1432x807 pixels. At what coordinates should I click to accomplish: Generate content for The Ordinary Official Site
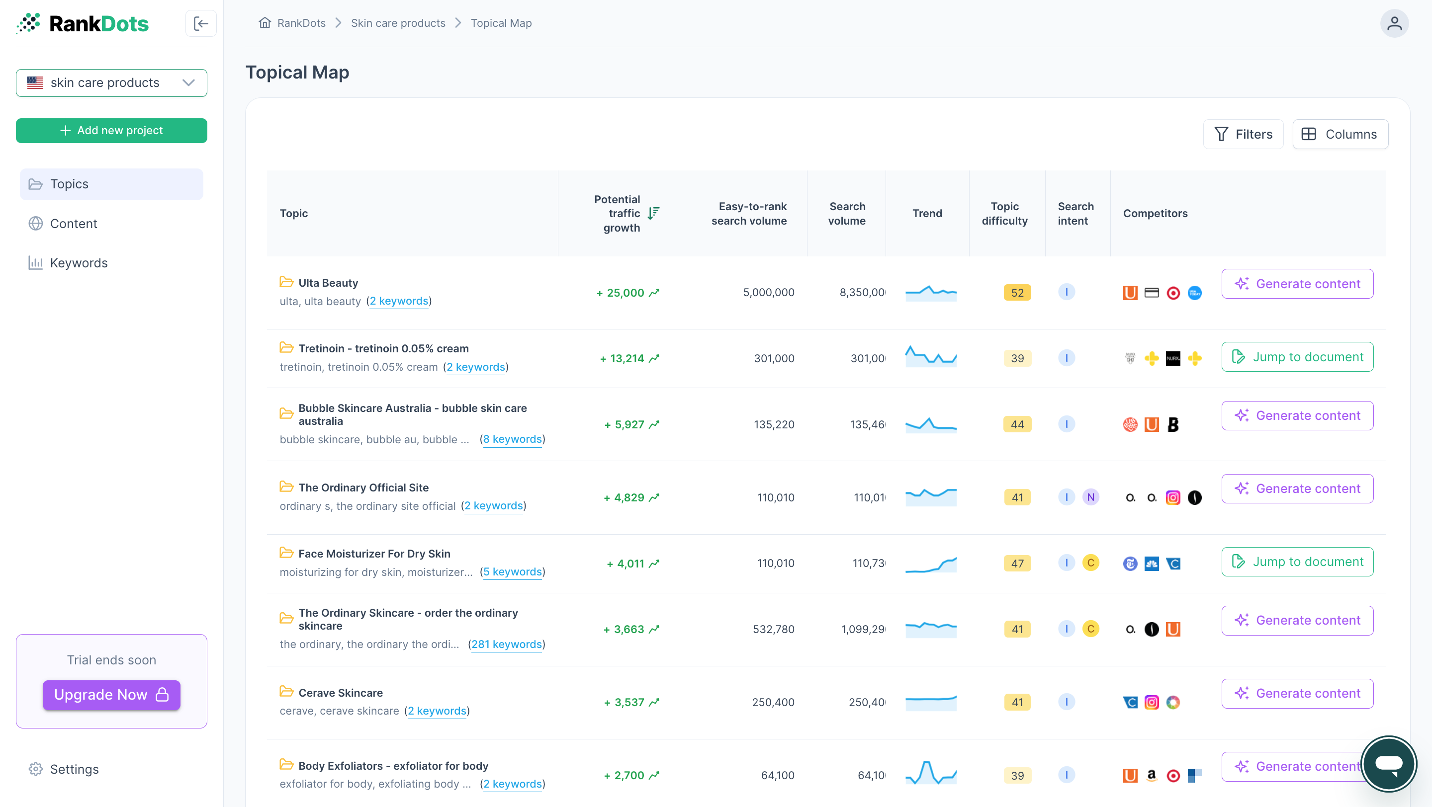pyautogui.click(x=1297, y=489)
